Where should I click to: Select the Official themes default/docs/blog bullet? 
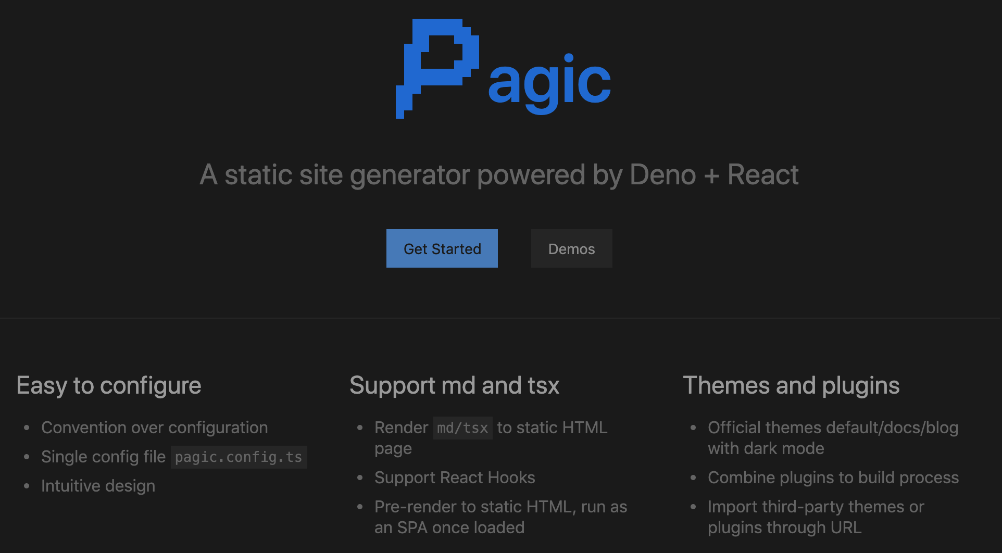tap(833, 437)
